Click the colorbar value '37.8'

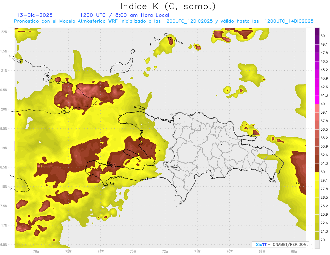tap(324, 121)
